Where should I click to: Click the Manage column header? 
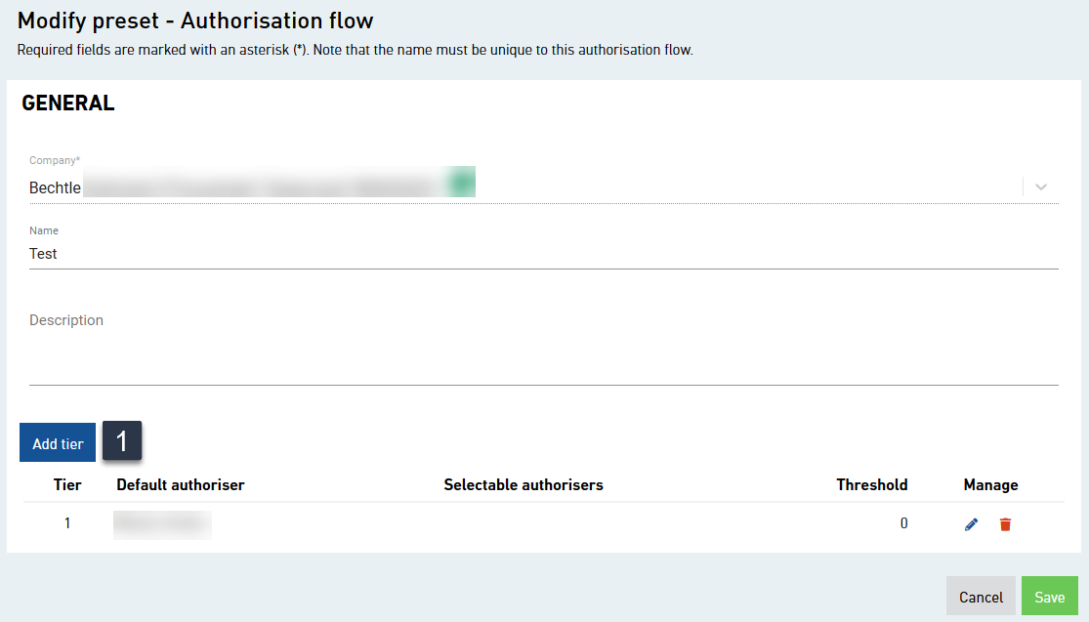[x=990, y=484]
